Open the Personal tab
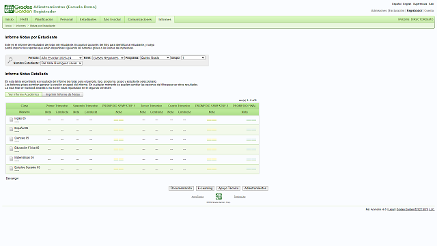 (66, 20)
